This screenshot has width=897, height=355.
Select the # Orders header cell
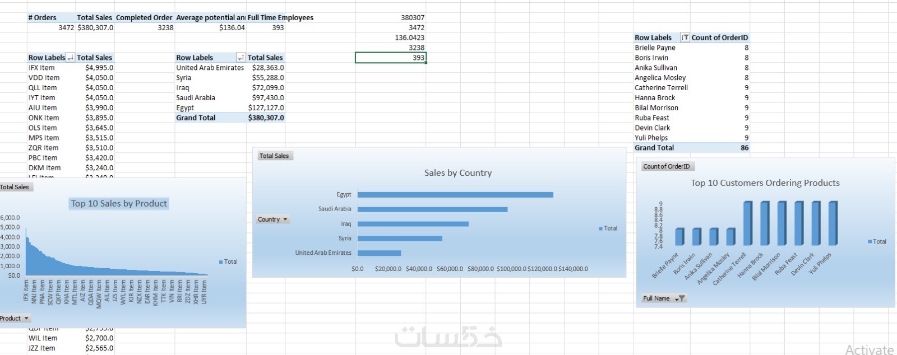pyautogui.click(x=51, y=17)
